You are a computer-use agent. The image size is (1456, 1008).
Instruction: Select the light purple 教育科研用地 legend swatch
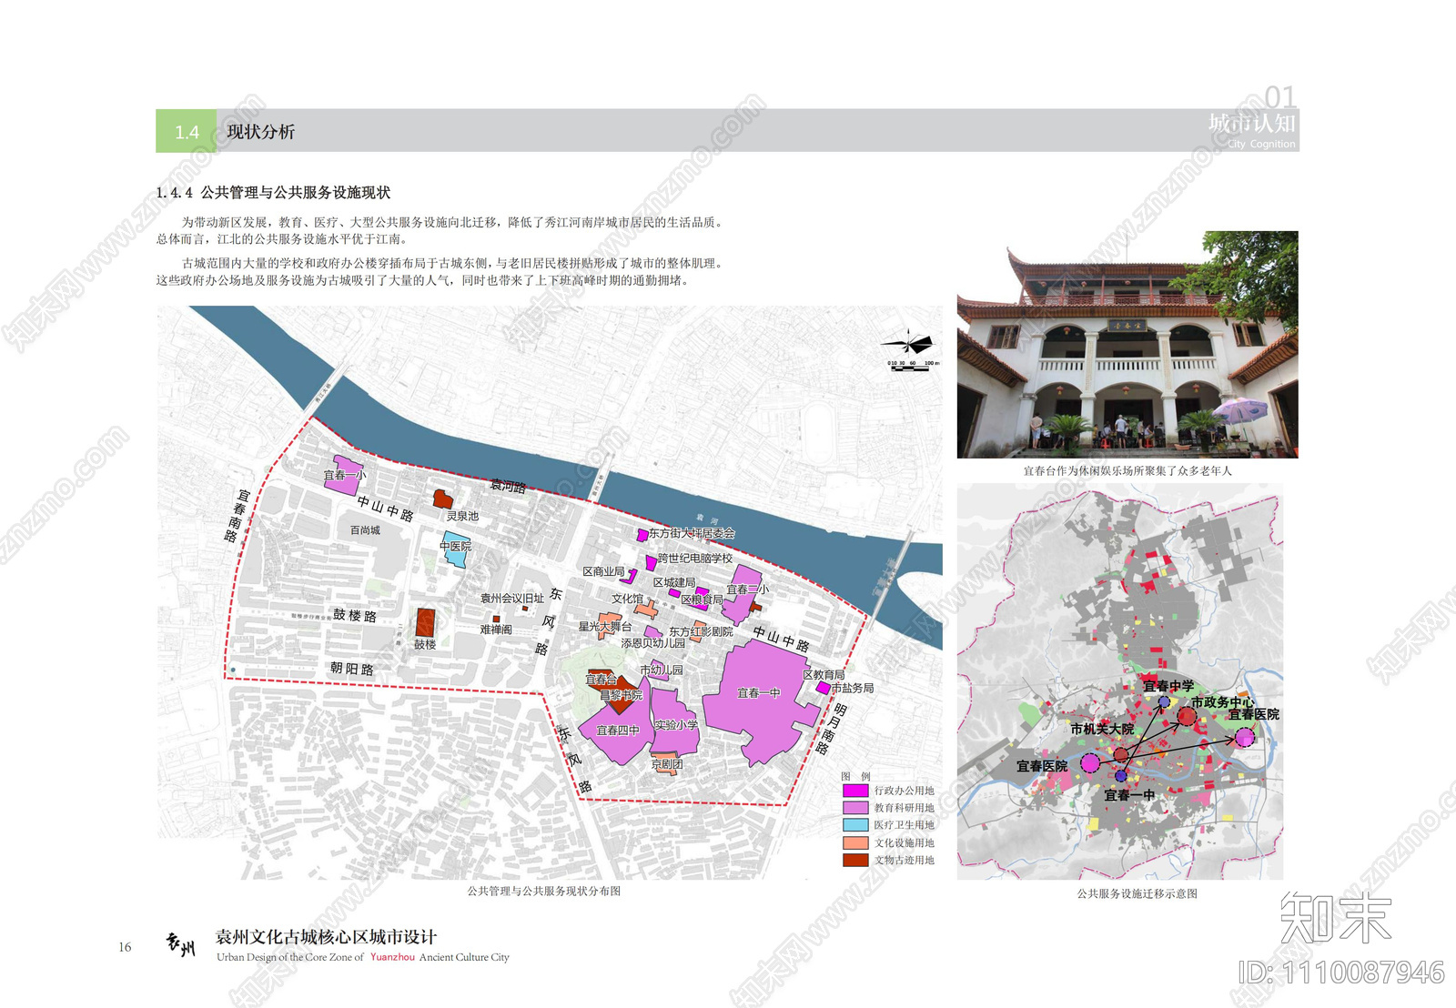(x=855, y=808)
